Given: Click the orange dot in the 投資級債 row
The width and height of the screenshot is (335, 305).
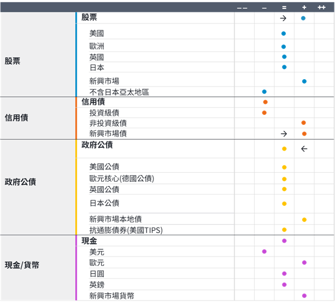Looking at the screenshot, I should point(264,113).
